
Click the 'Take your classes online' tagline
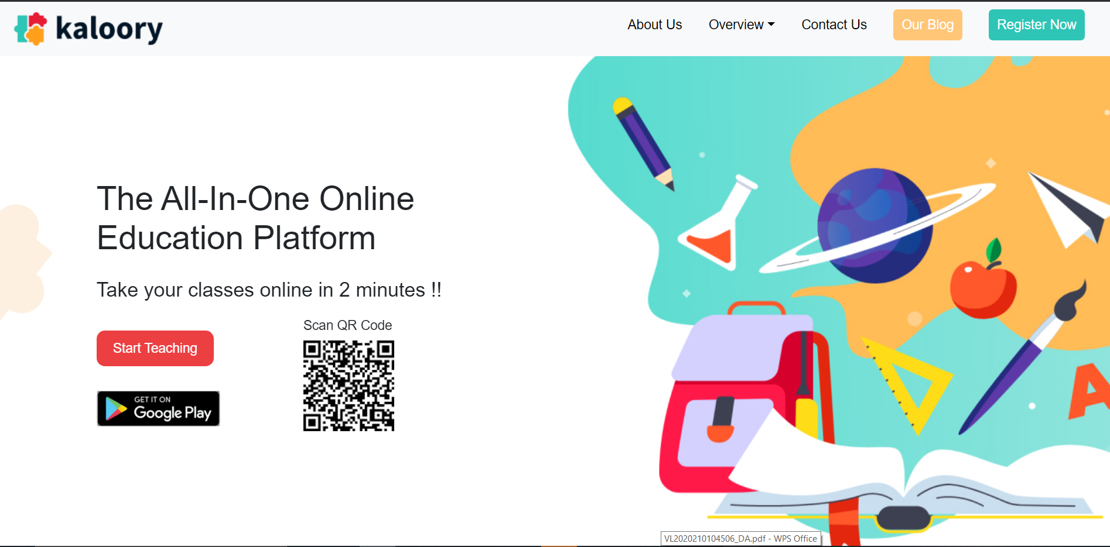[269, 290]
